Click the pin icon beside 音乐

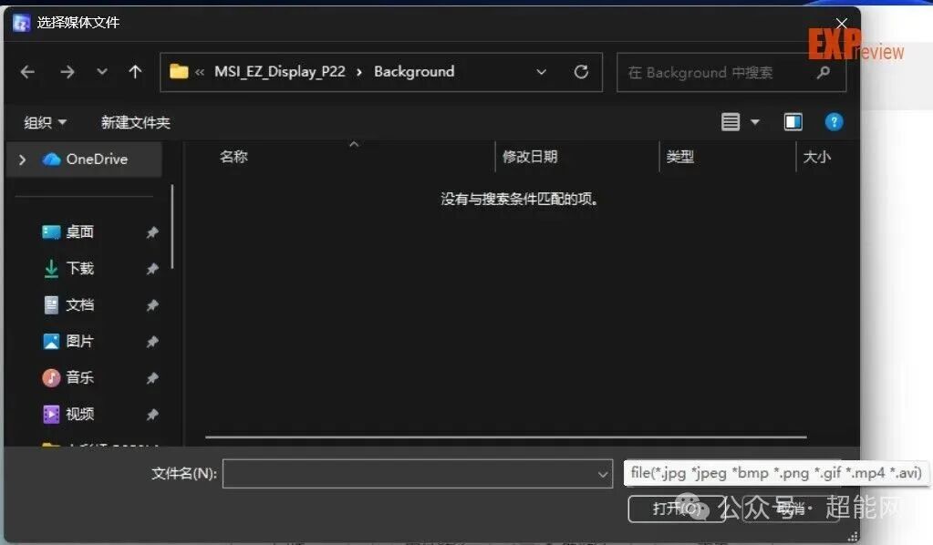click(x=152, y=378)
